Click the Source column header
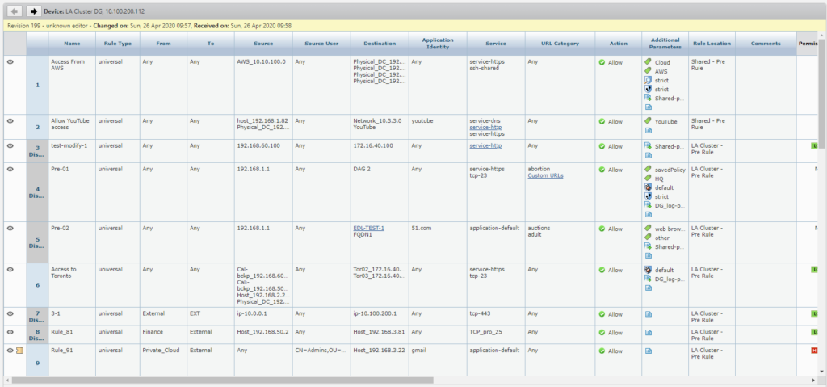Image resolution: width=827 pixels, height=387 pixels. (x=262, y=44)
